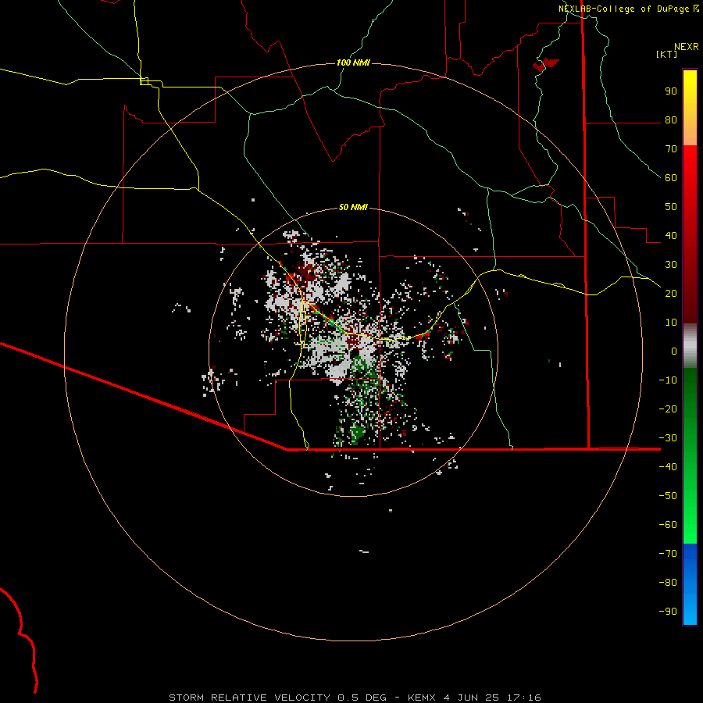Screen dimensions: 703x703
Task: Click the isolated dark red echo near NEXR
Action: pyautogui.click(x=544, y=65)
